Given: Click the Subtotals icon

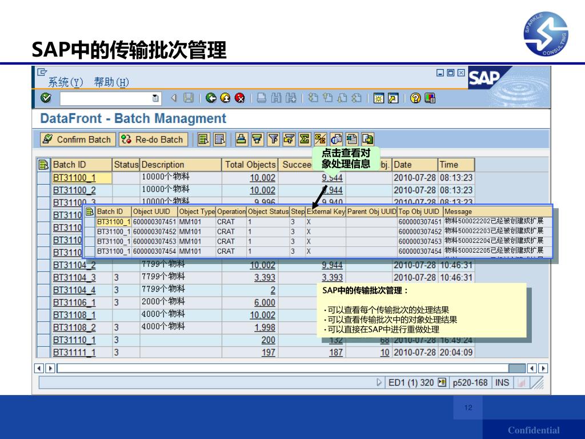Looking at the screenshot, I should (320, 139).
